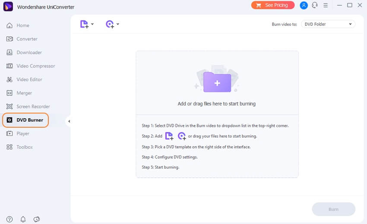
Task: Open the Home section icon
Action: 9,25
